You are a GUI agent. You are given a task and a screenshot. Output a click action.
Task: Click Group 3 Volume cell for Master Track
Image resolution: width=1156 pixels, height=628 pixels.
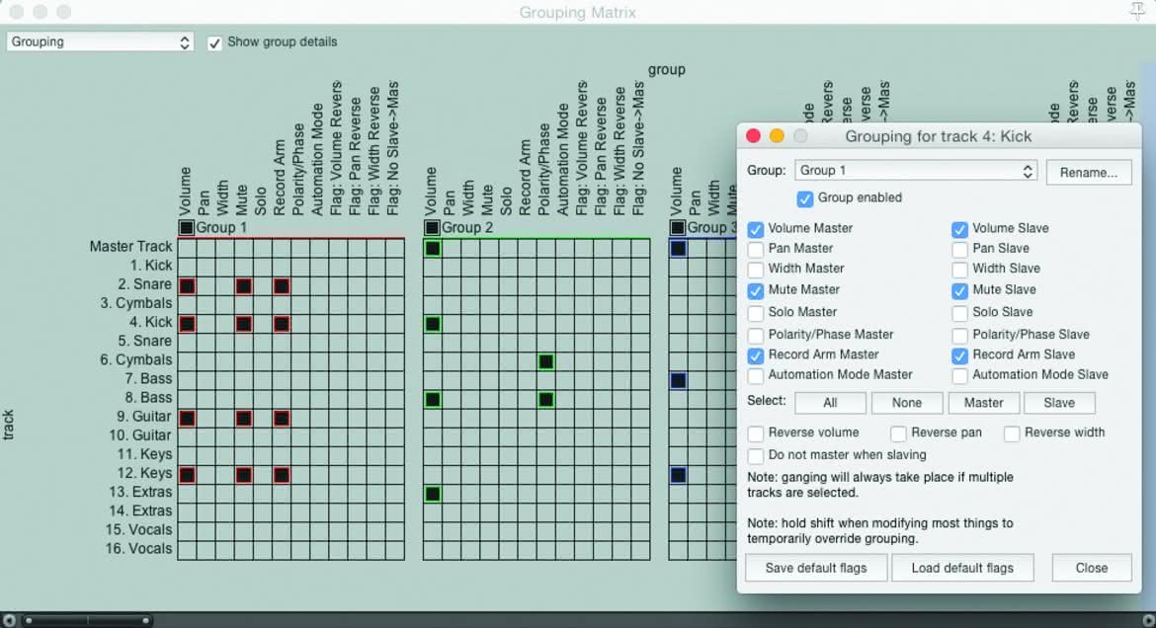coord(678,249)
